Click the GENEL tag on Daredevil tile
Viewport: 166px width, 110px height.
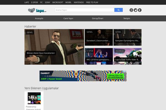(90, 32)
